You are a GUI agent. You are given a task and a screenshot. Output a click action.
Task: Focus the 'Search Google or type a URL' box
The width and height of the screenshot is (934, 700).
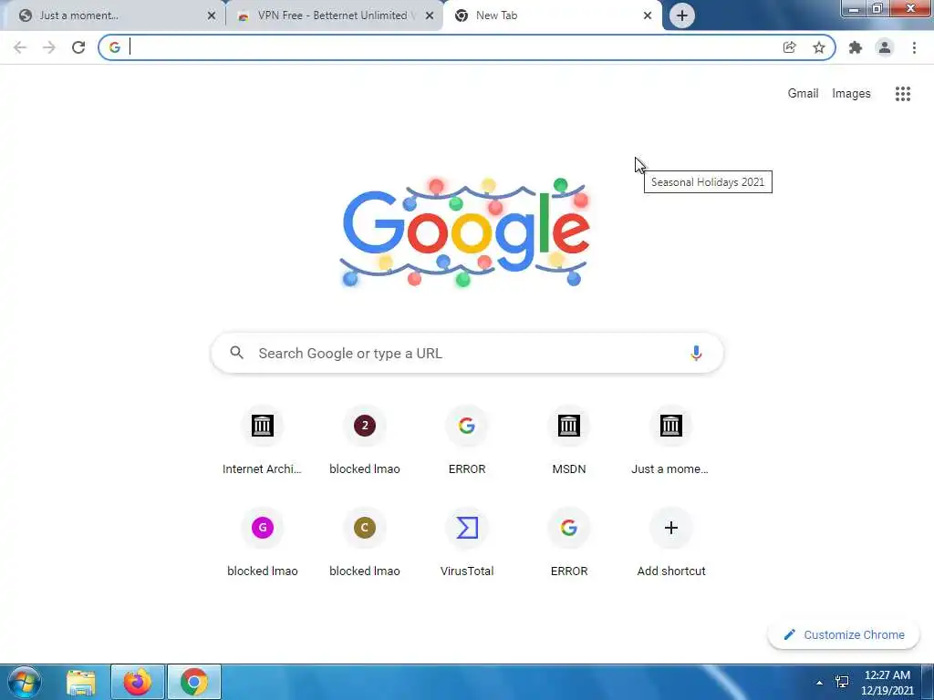click(x=467, y=353)
